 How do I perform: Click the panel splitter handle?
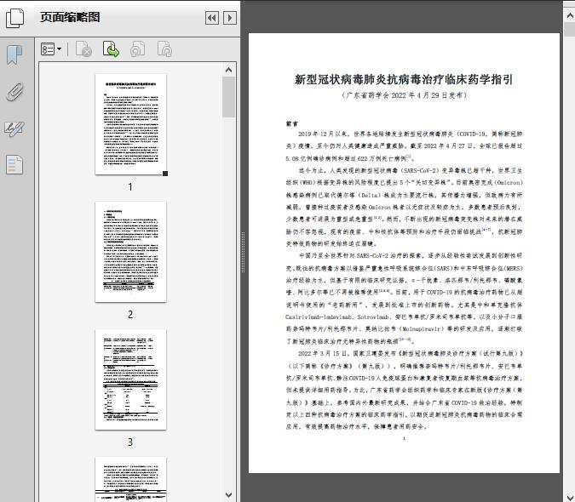point(243,252)
